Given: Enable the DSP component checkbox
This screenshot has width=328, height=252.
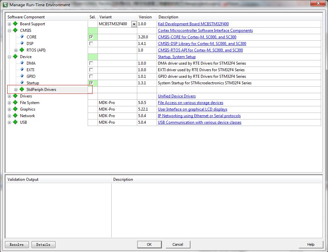Looking at the screenshot, I should click(x=91, y=44).
